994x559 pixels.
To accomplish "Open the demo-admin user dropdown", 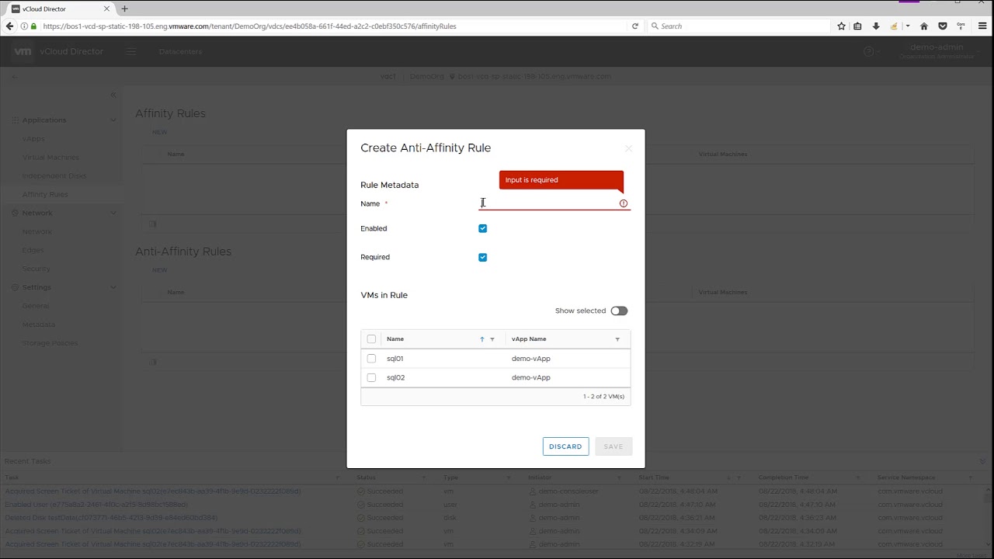I will click(x=940, y=51).
